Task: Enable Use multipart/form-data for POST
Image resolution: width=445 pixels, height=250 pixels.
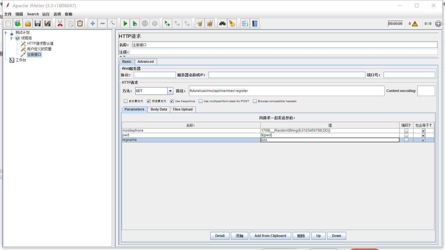Action: click(200, 101)
